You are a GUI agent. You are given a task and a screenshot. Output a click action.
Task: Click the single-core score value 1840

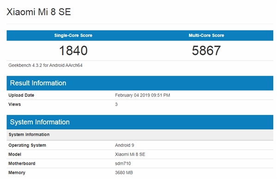tap(73, 50)
